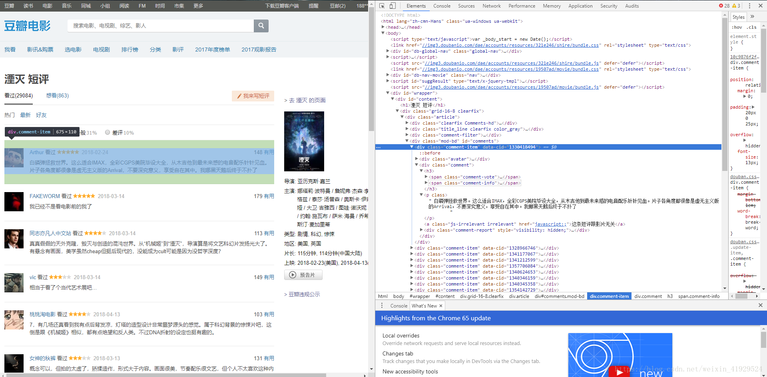Select the 差评 radio button
767x377 pixels.
click(x=108, y=132)
